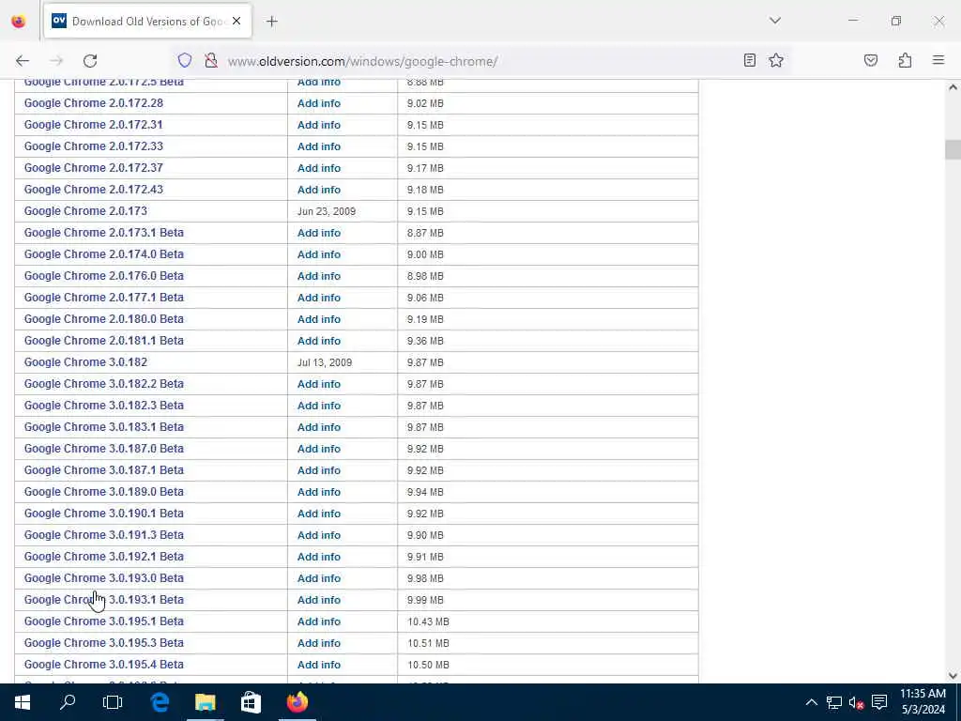Launch Microsoft Edge from taskbar
The image size is (961, 721).
(x=160, y=702)
